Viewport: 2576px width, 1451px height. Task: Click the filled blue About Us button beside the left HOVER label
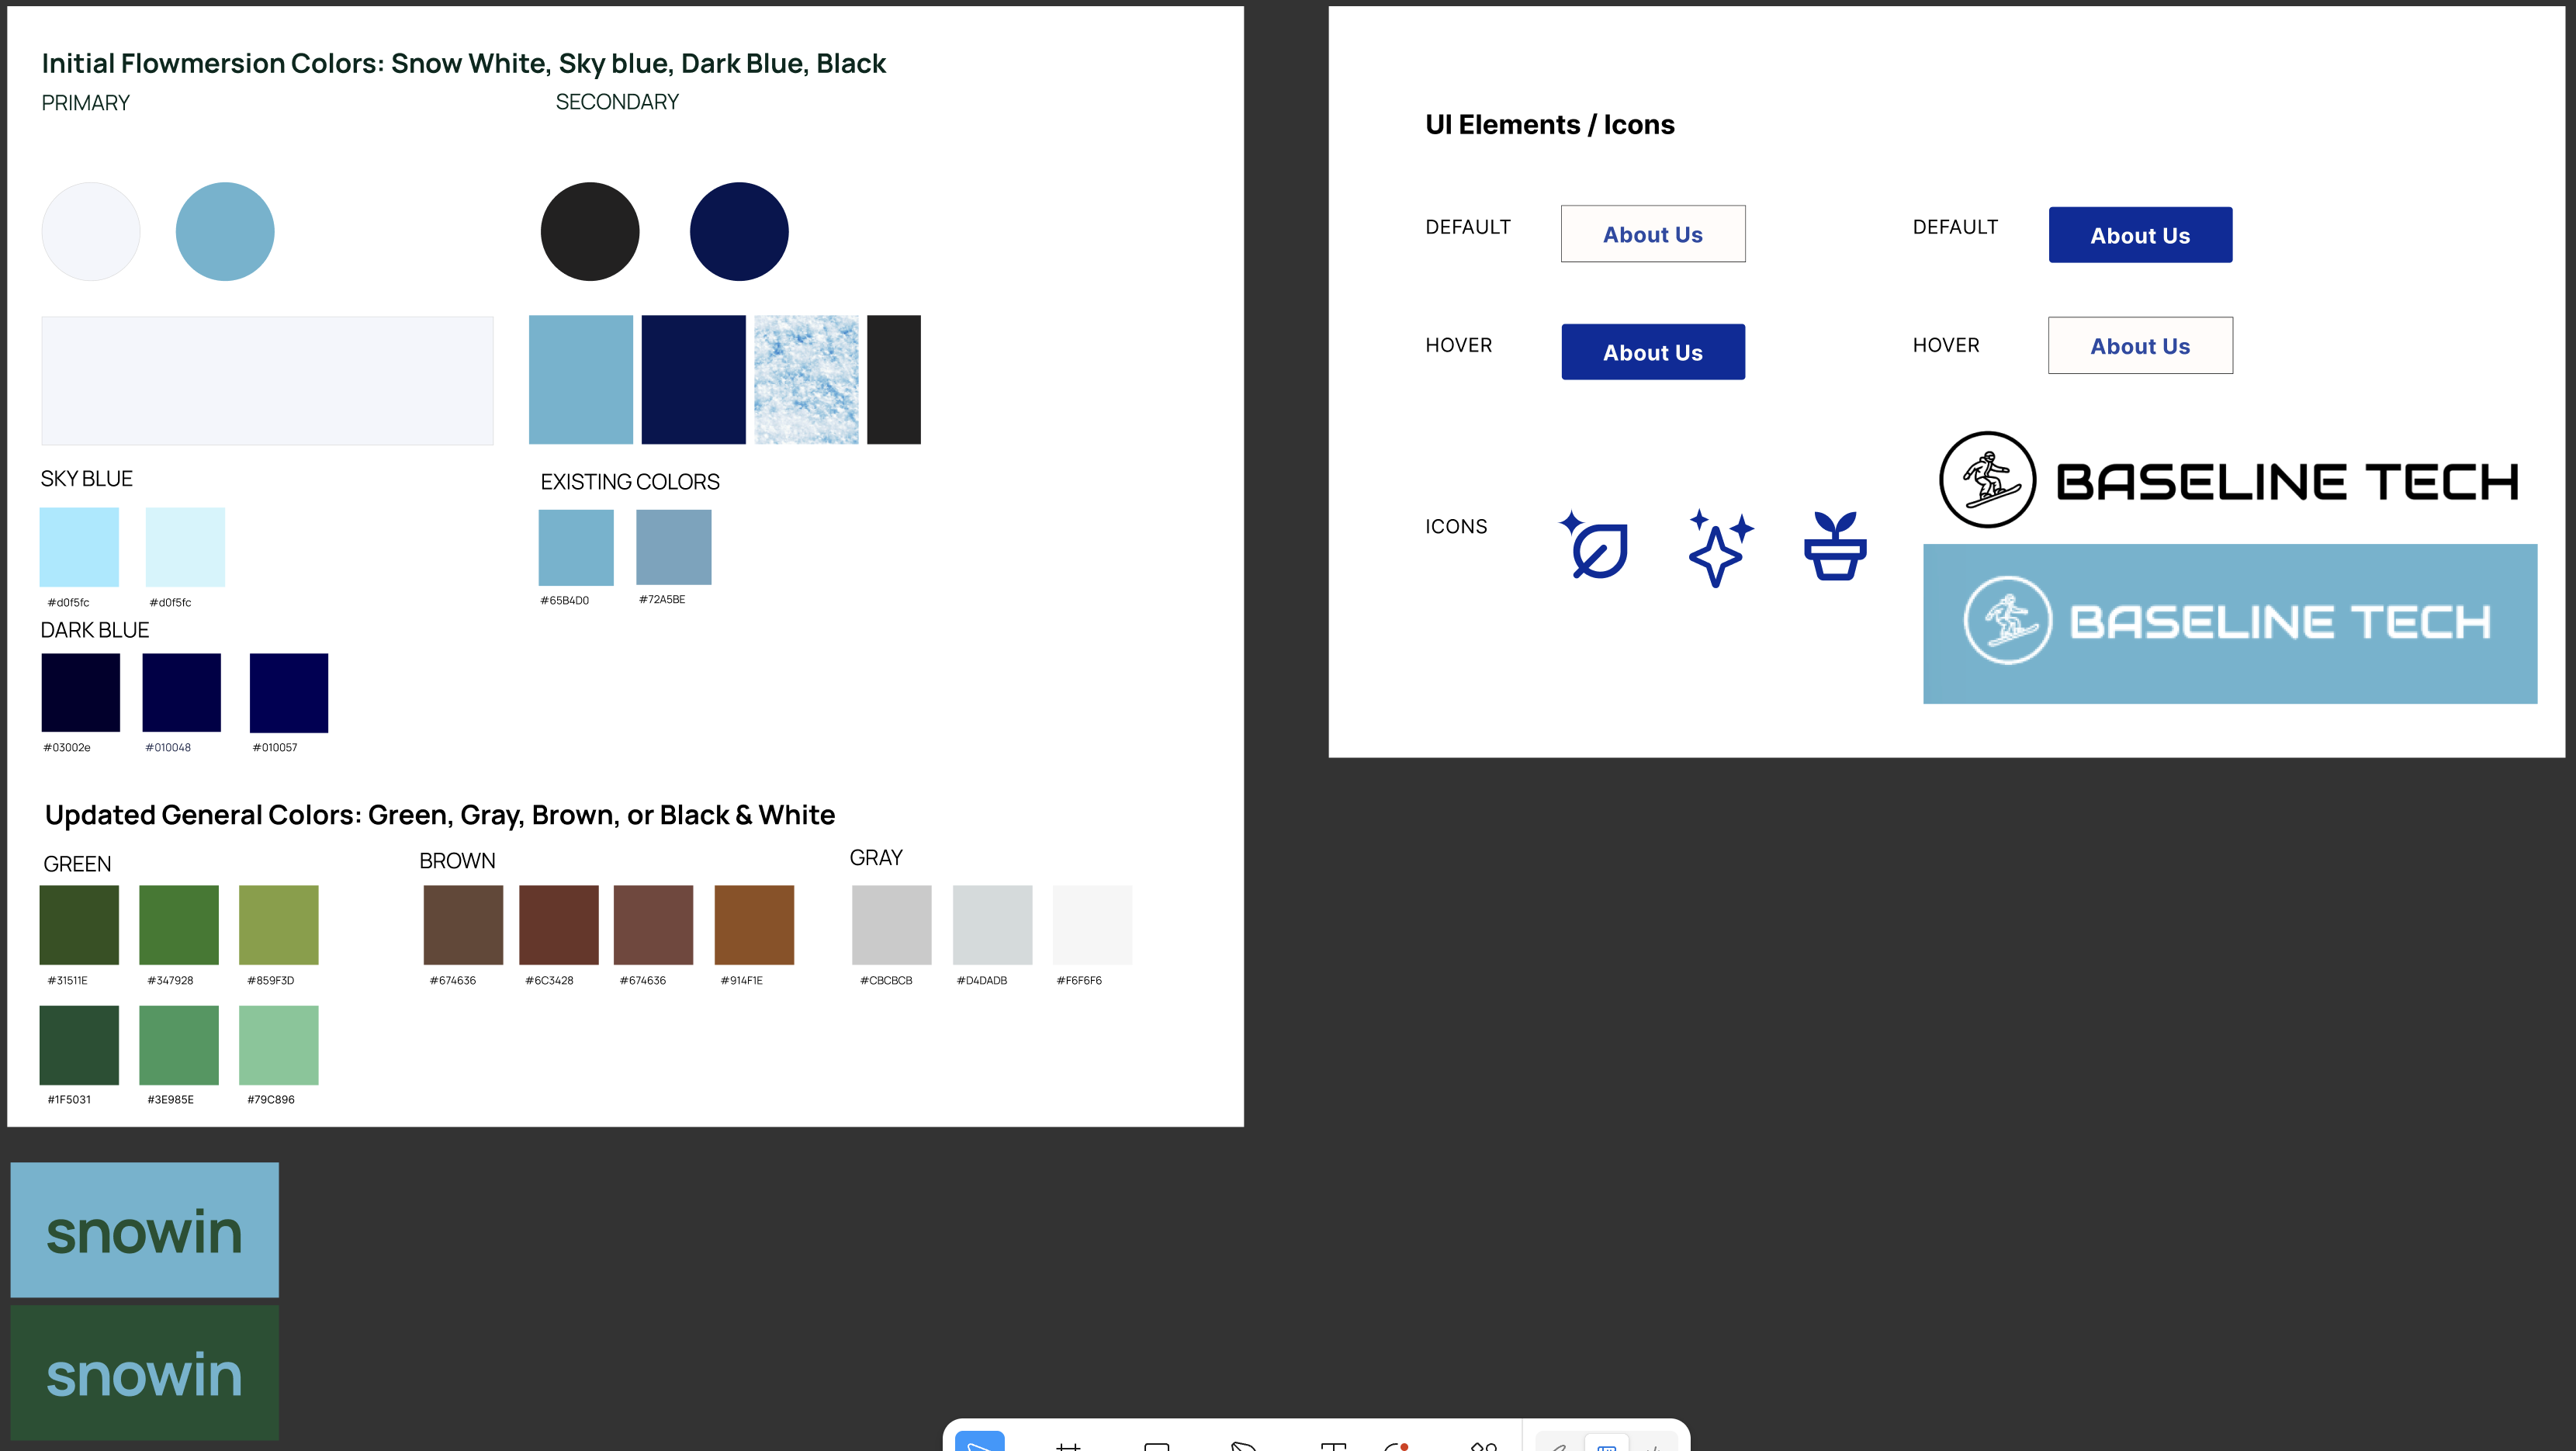point(1652,352)
